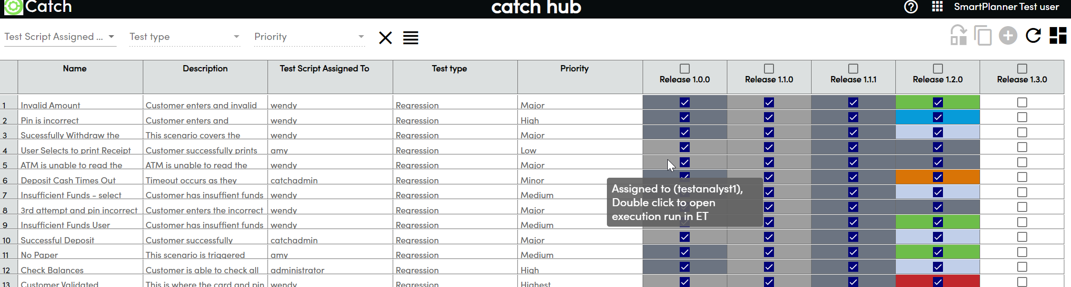This screenshot has width=1071, height=287.
Task: Click the horizontal lines menu icon
Action: coord(410,38)
